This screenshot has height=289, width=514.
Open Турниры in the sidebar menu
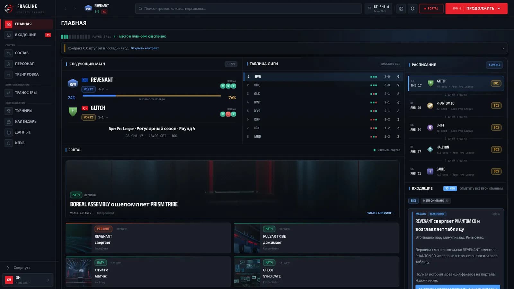pyautogui.click(x=28, y=111)
